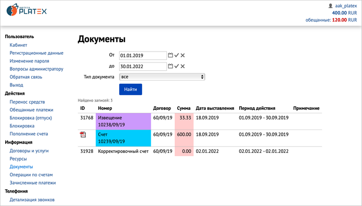The width and height of the screenshot is (362, 206).
Task: Click the Найдено записей: 3 text
Action: tap(95, 100)
